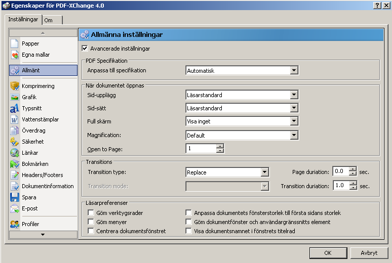The image size is (392, 263).
Task: Click the Komprimering box icon
Action: tap(15, 86)
